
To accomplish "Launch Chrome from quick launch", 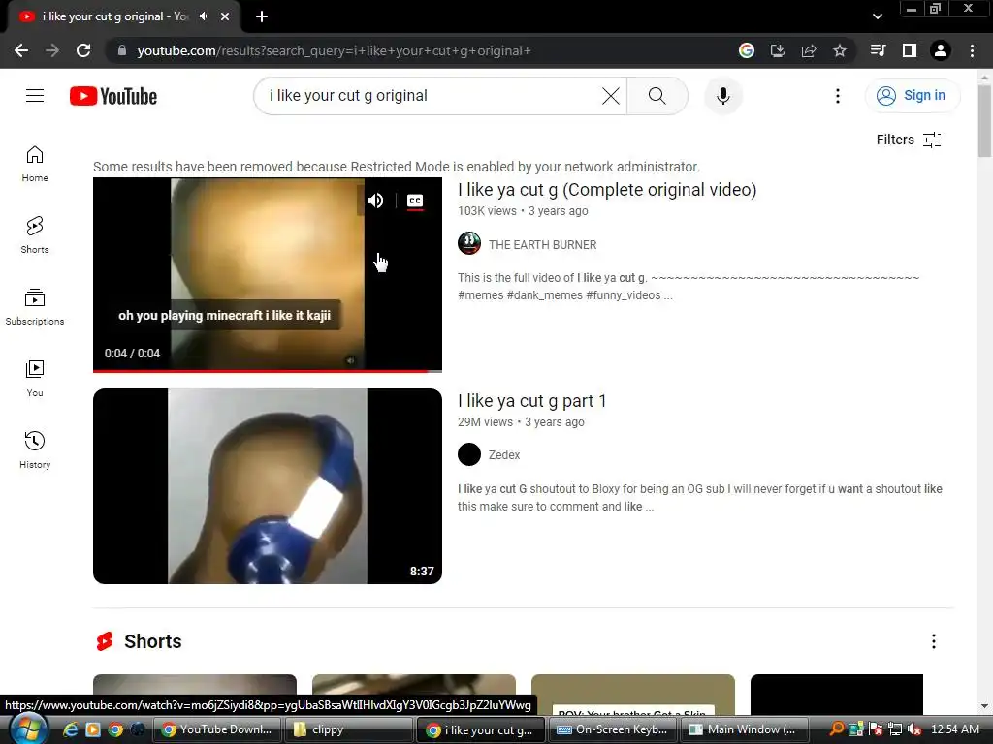I will click(x=115, y=729).
